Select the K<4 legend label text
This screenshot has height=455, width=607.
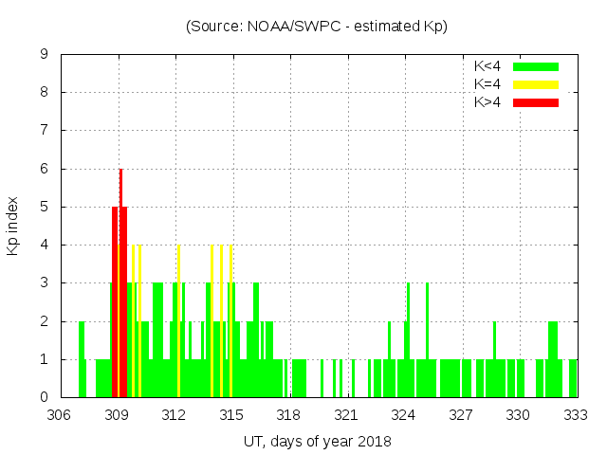point(487,66)
